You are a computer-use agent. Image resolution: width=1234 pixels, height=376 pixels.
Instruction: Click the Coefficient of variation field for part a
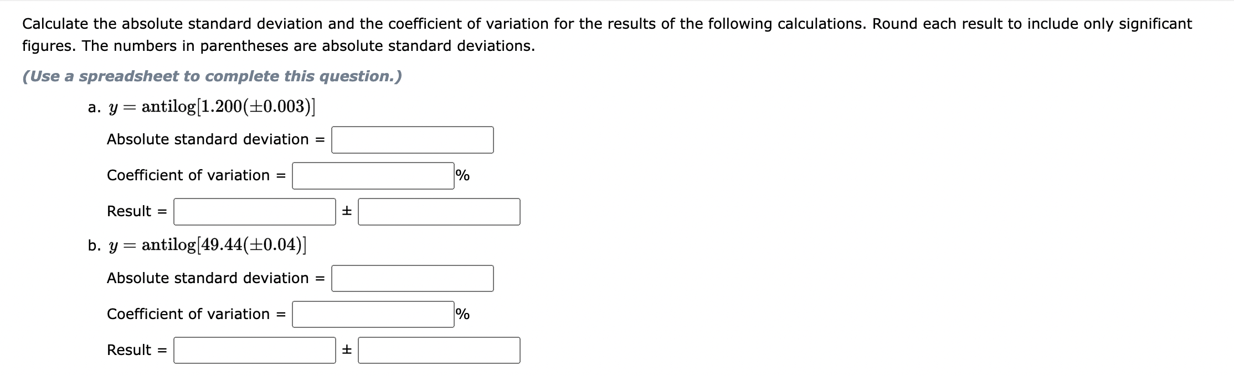click(372, 175)
